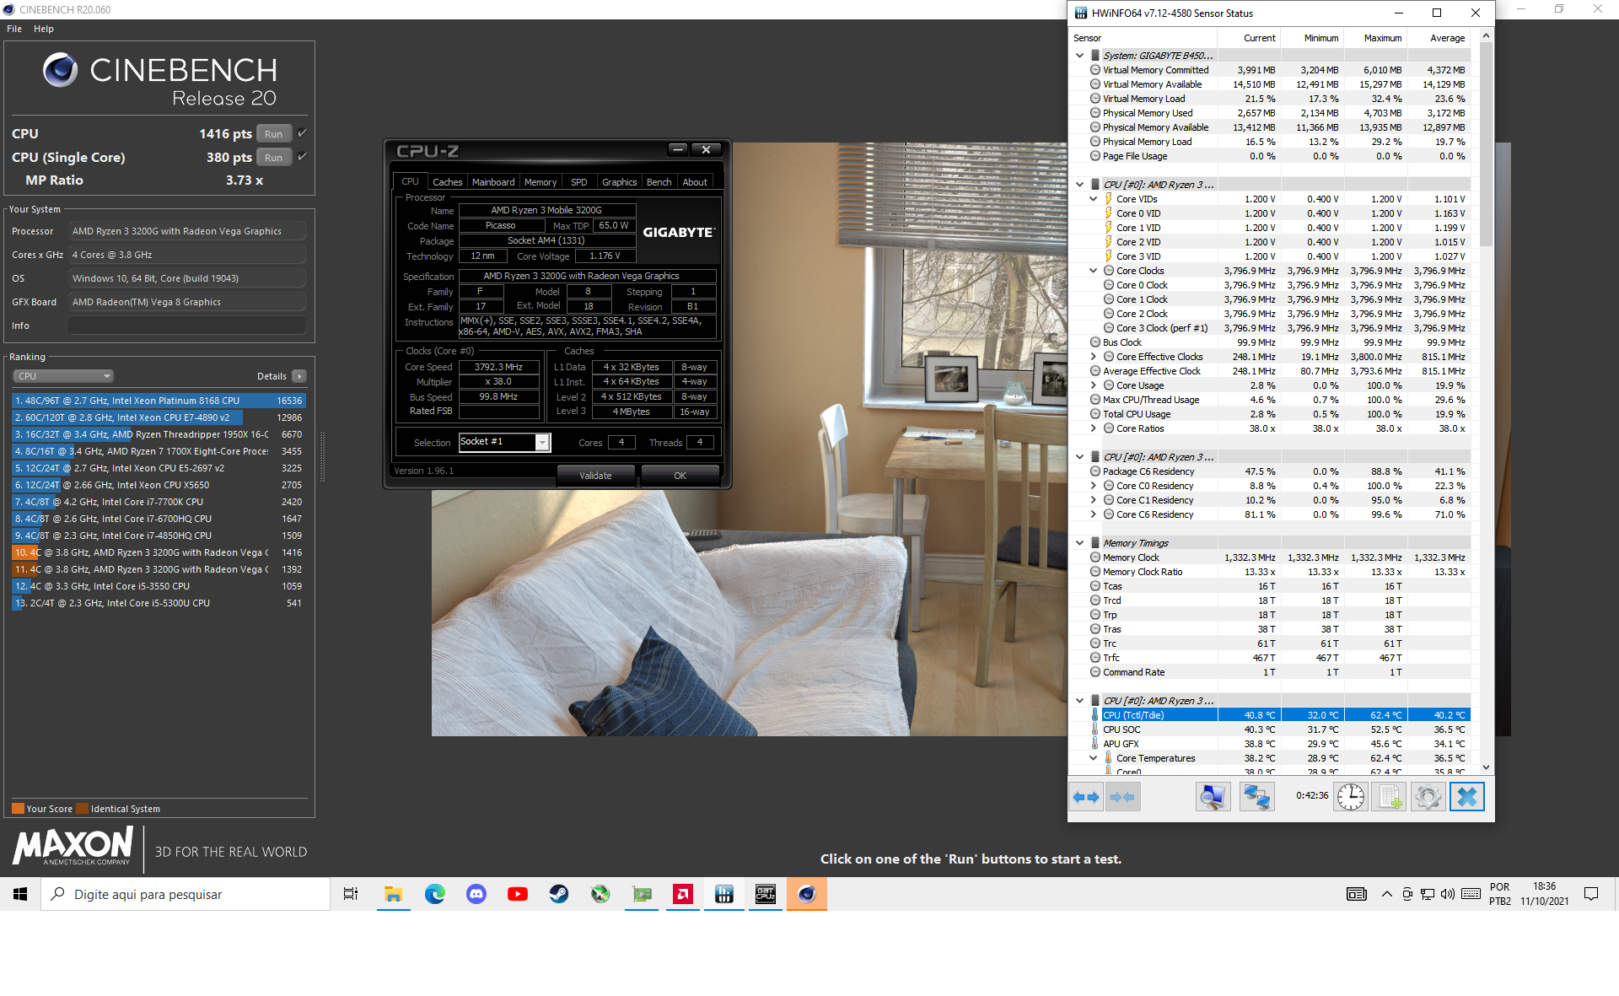Click CPU-Z Validate button
Screen dimensions: 1619x996
point(595,476)
